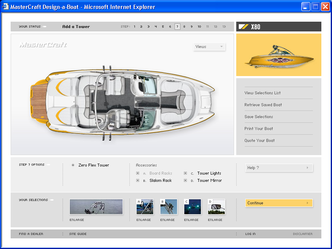The image size is (332, 249).
Task: Click the MasterCraft logo in the viewer
Action: point(43,45)
